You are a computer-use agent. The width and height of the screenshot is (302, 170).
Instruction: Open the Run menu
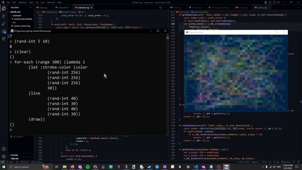tap(42, 2)
